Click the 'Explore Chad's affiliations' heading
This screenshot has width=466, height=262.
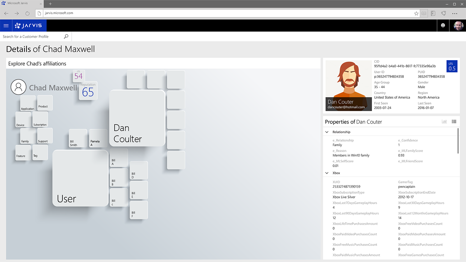[x=37, y=64]
